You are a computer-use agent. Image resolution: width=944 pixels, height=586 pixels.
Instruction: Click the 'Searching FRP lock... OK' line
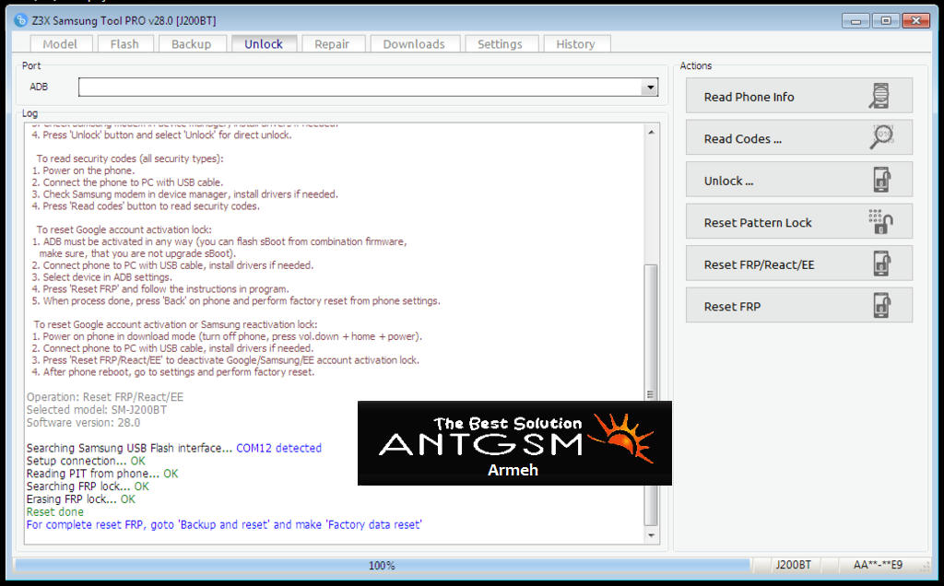tap(88, 486)
